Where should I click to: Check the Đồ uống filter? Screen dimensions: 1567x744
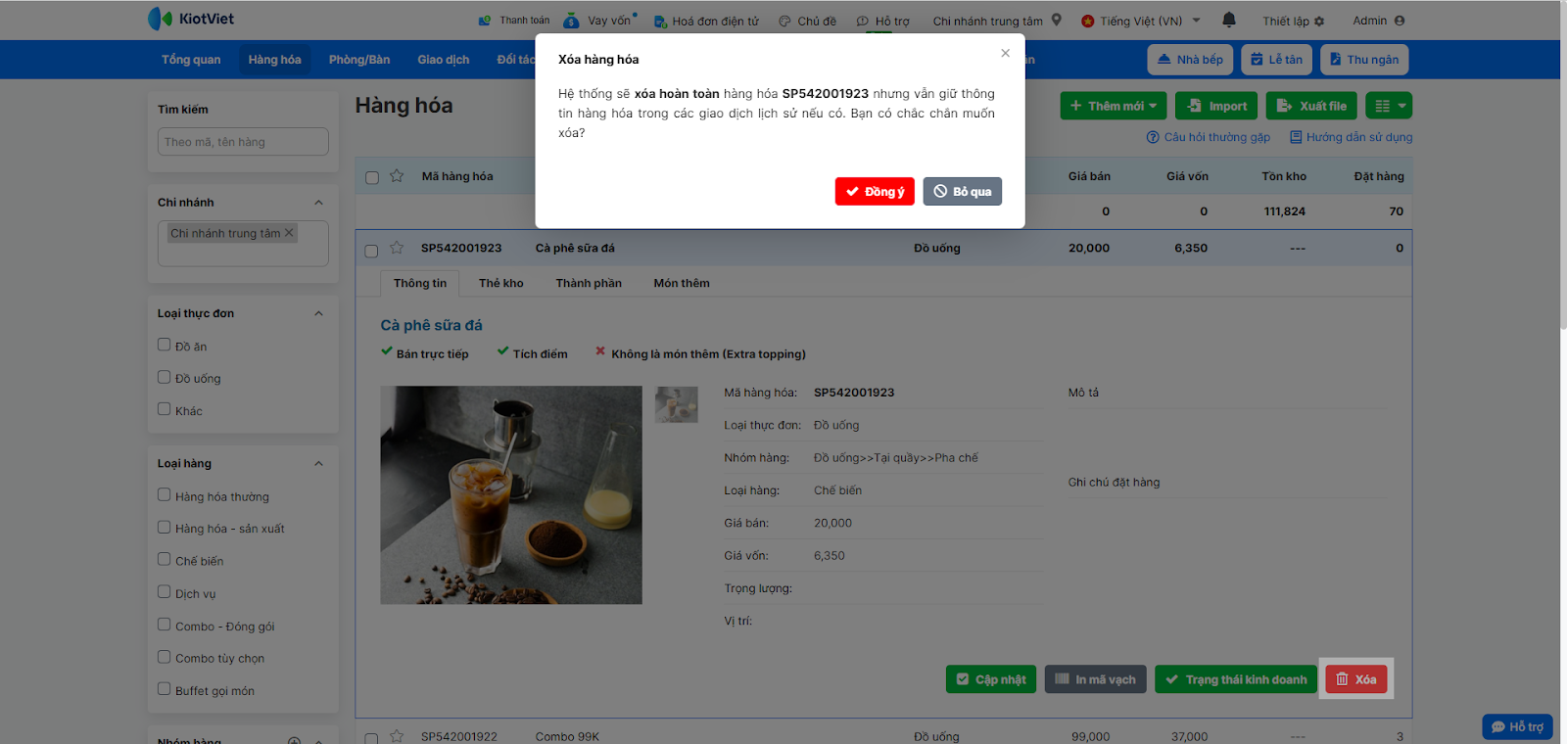165,377
